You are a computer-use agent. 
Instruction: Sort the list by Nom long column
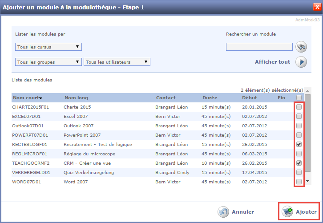click(x=76, y=98)
